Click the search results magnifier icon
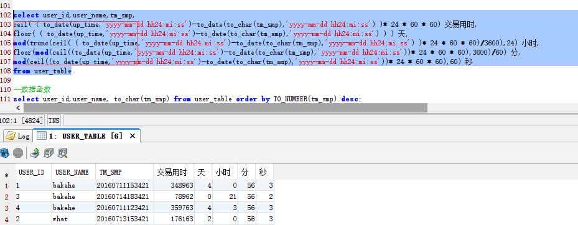The image size is (578, 225). pyautogui.click(x=62, y=152)
